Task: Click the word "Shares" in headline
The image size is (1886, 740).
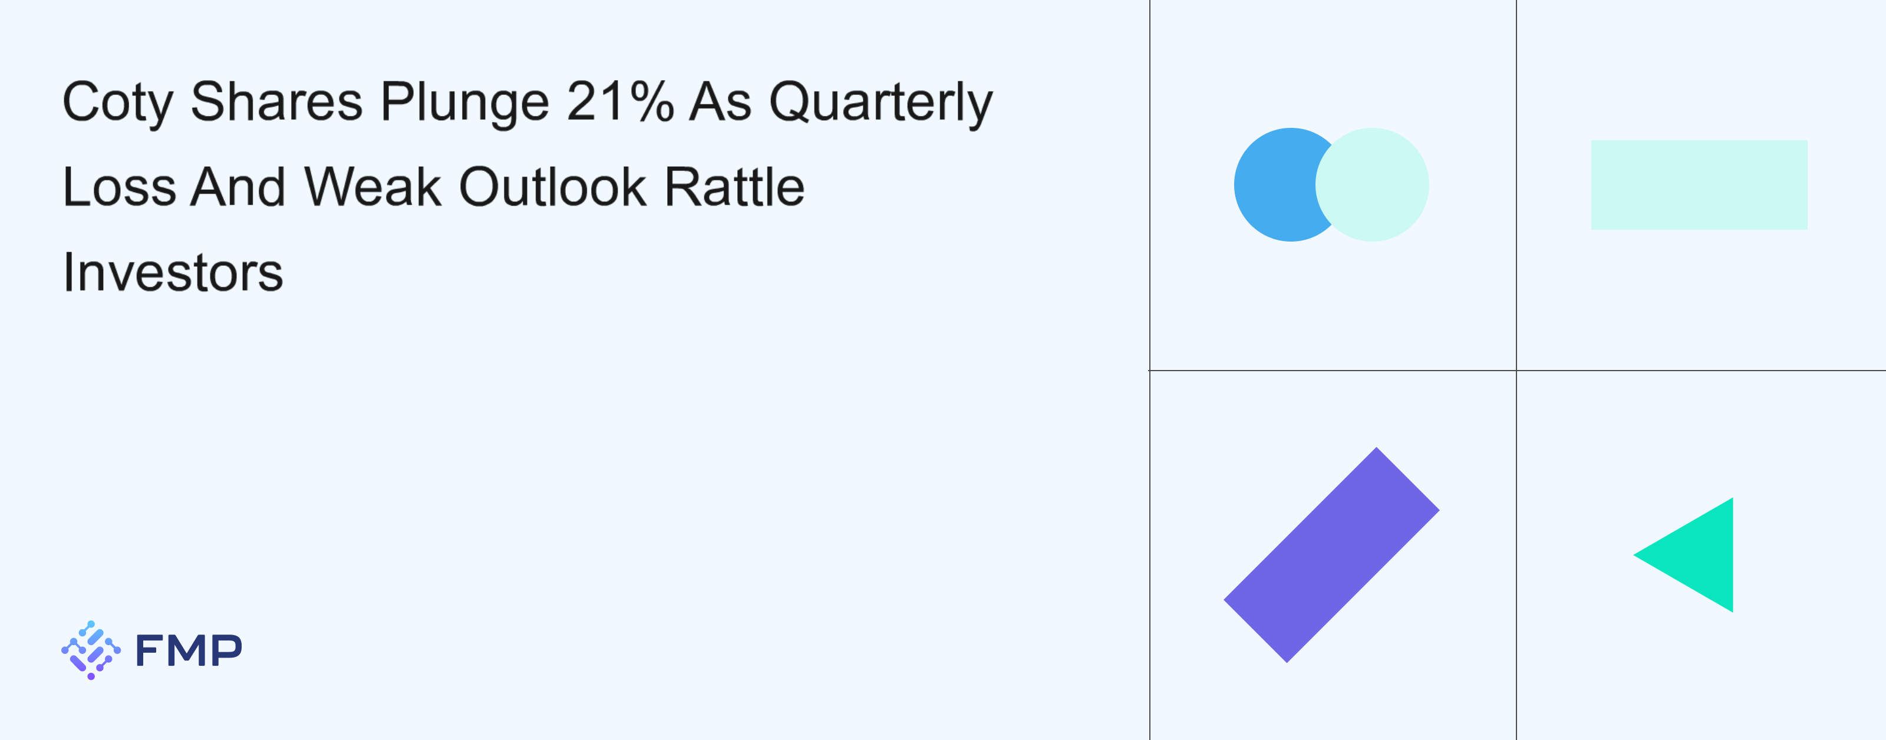Action: (x=277, y=101)
